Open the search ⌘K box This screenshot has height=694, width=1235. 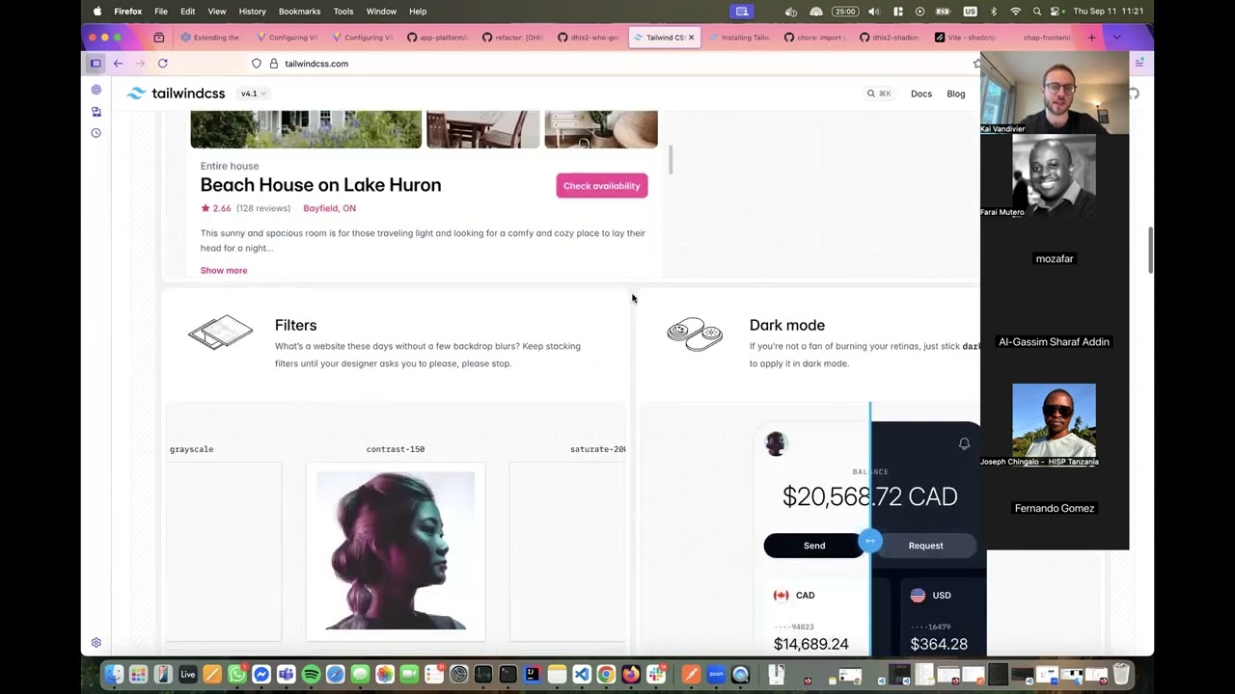tap(879, 93)
